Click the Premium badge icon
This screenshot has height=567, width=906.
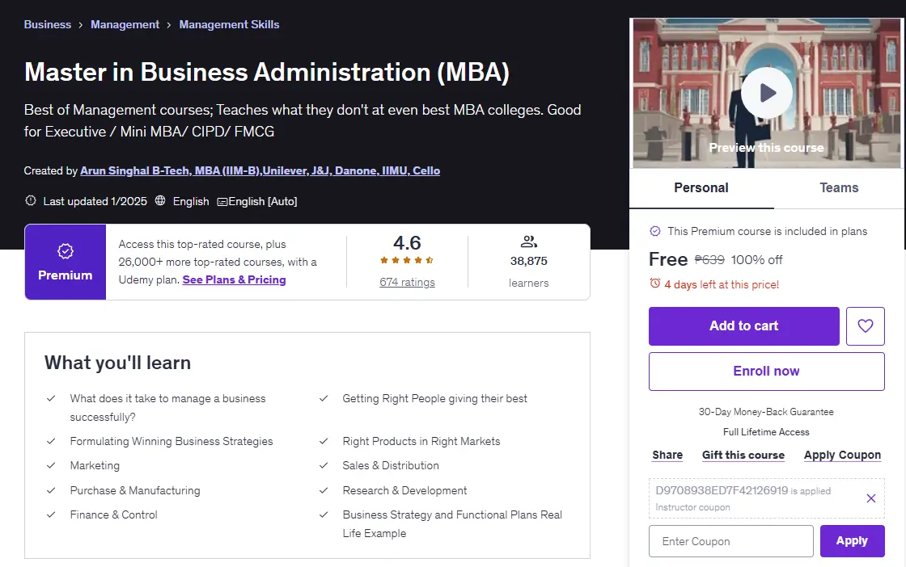coord(66,251)
